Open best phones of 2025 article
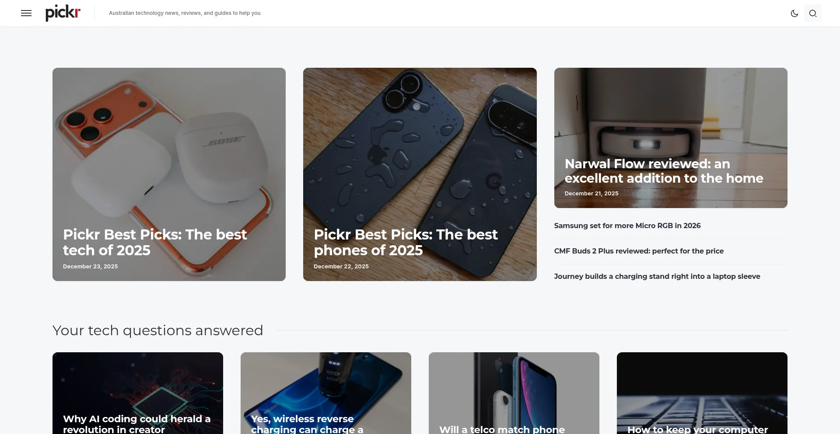840x434 pixels. 406,242
